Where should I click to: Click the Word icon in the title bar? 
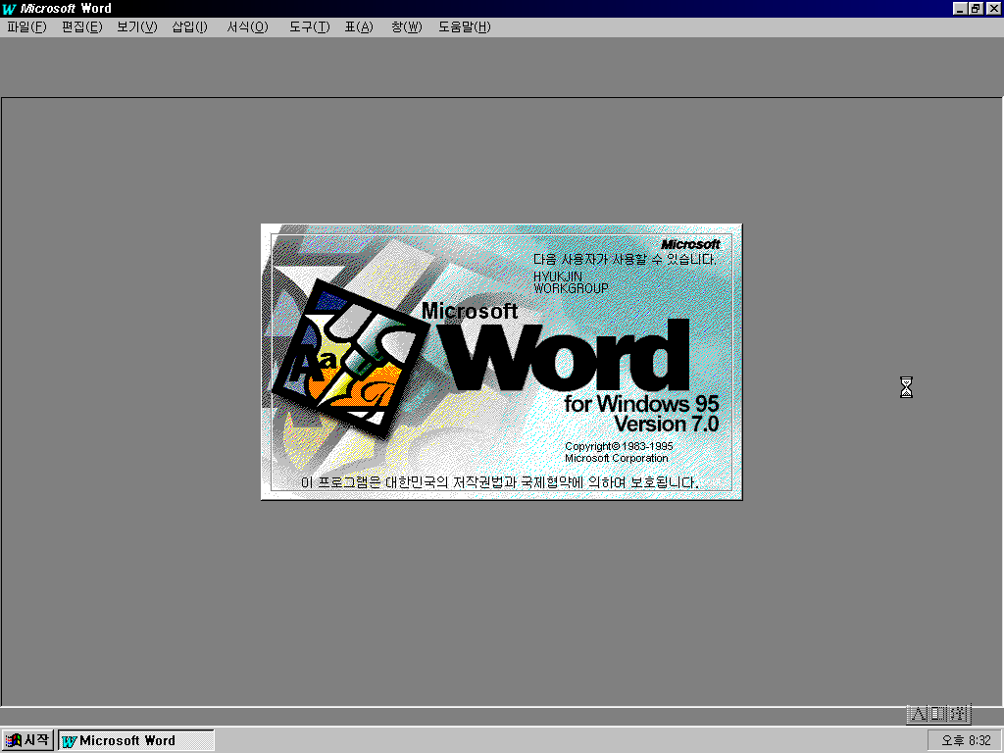click(9, 9)
